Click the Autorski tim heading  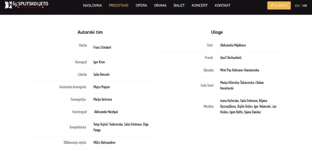(90, 32)
